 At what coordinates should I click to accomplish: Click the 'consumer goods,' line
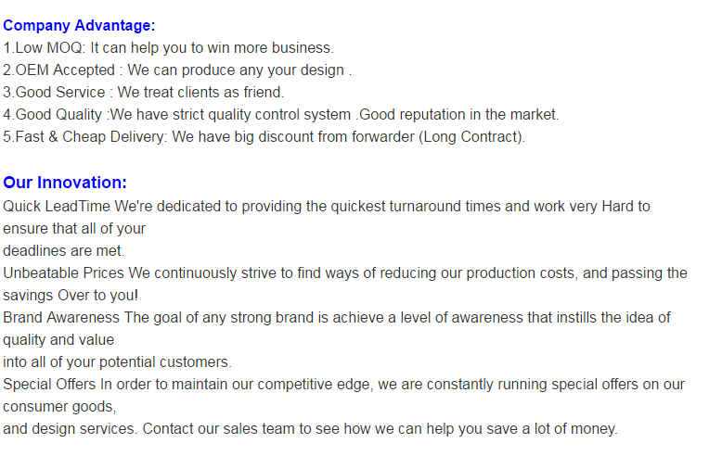click(x=59, y=407)
